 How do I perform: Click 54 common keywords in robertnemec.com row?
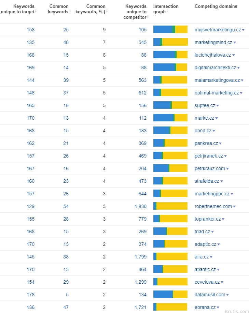66,206
